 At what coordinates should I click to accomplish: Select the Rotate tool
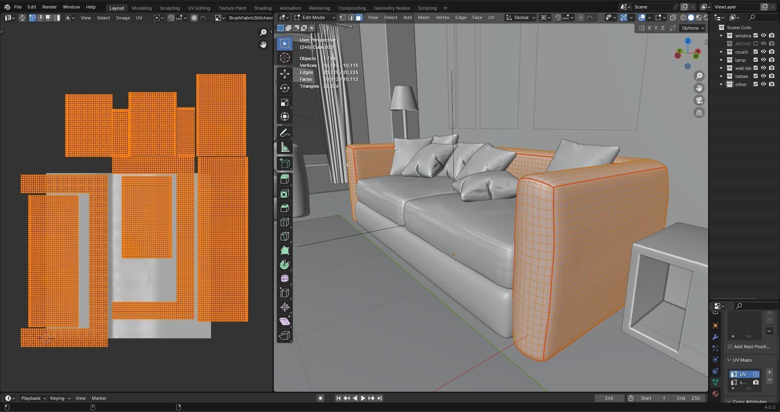tap(285, 88)
